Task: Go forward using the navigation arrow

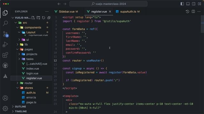Action: point(65,4)
